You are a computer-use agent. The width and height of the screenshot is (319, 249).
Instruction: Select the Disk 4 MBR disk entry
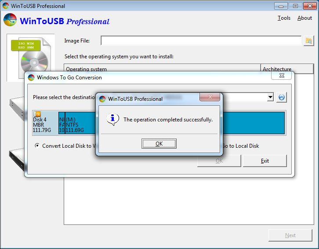(x=45, y=123)
